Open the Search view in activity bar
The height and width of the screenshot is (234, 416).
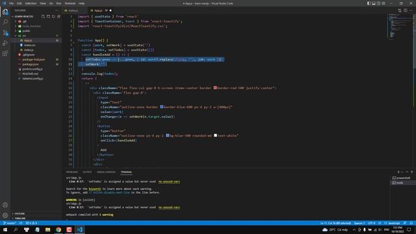point(5,22)
